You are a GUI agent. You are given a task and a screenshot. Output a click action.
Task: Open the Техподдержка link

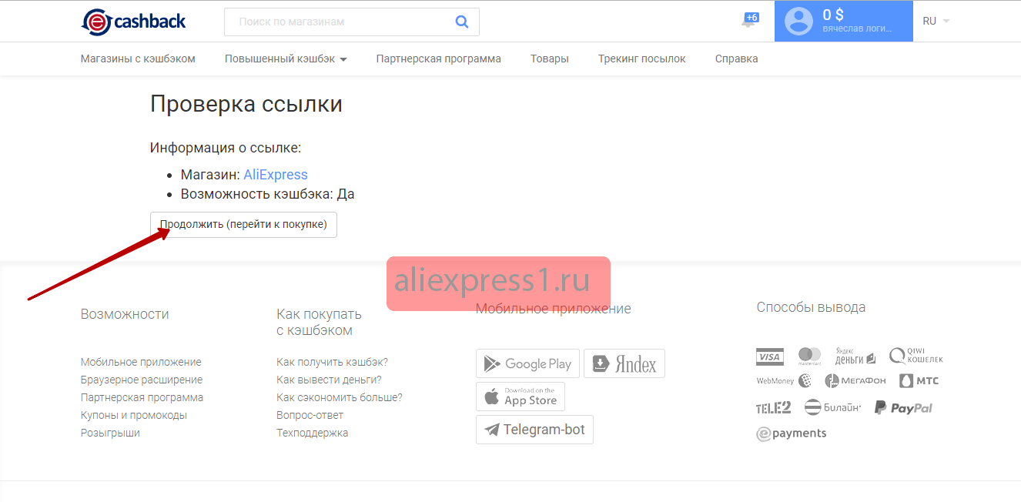pyautogui.click(x=313, y=433)
